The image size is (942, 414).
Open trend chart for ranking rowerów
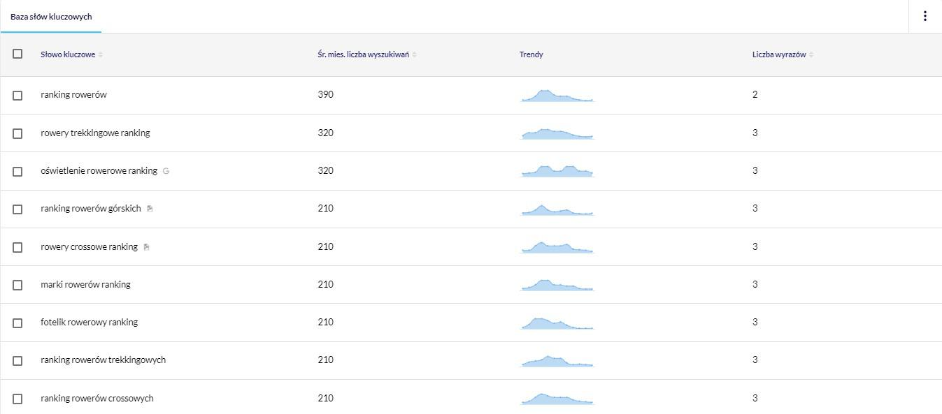(x=557, y=96)
